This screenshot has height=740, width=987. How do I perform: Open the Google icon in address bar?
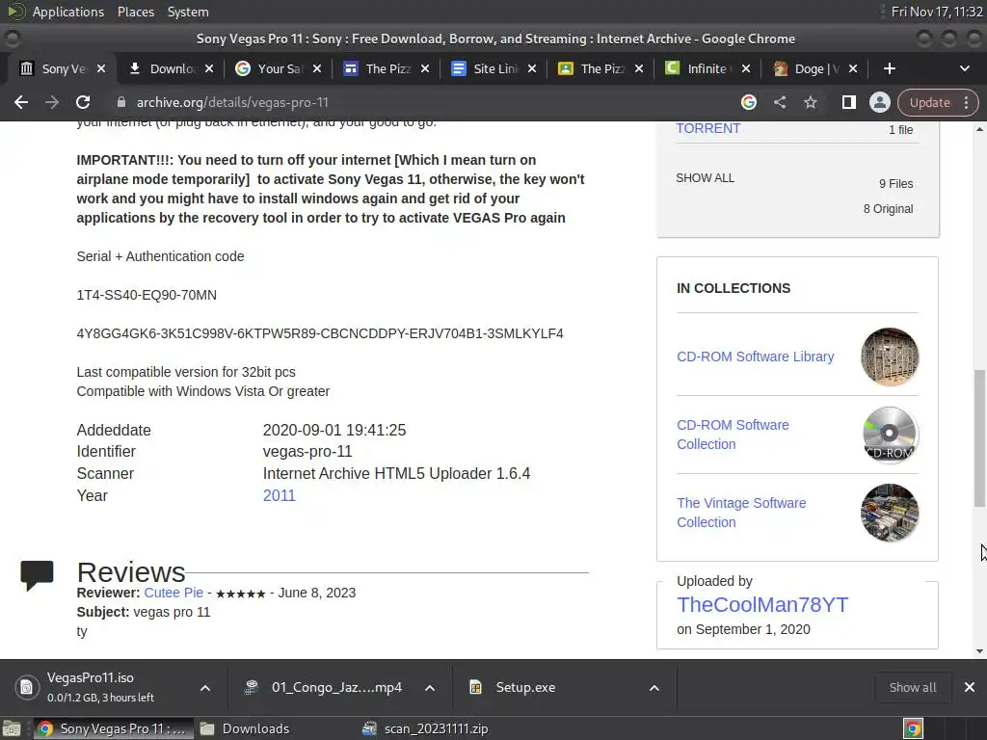pyautogui.click(x=748, y=102)
